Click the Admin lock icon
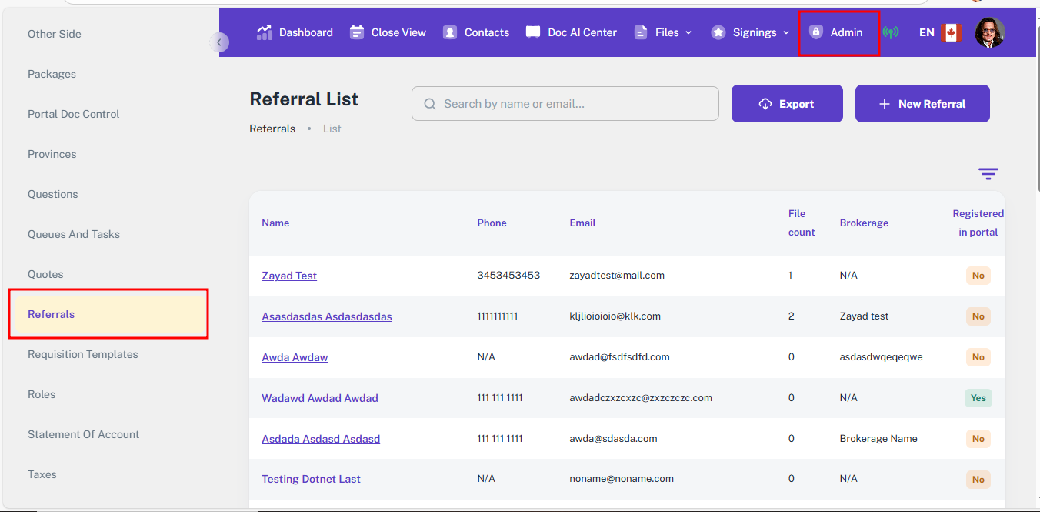The width and height of the screenshot is (1040, 512). click(x=816, y=32)
